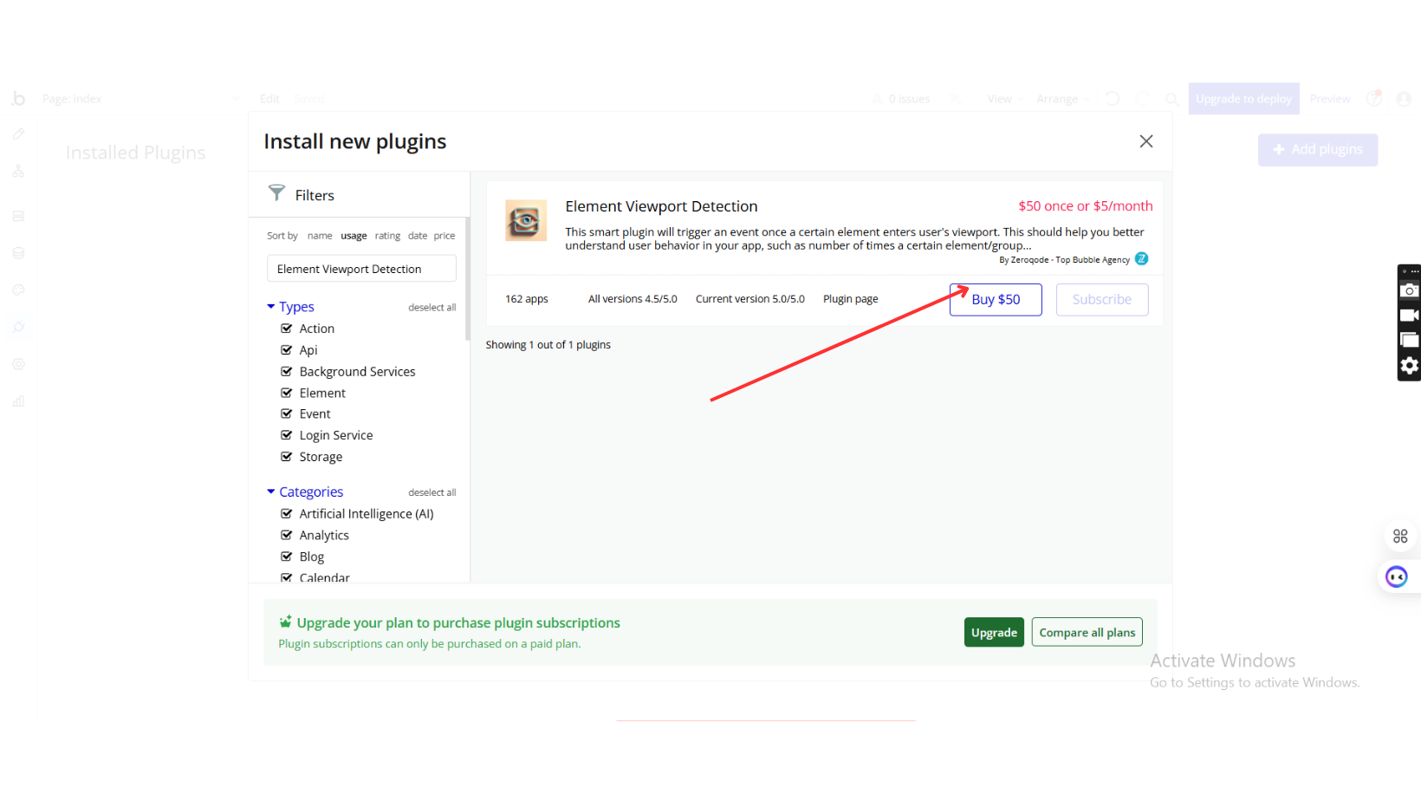Click the crown icon beside the upgrade message
This screenshot has height=801, width=1421.
pos(285,622)
